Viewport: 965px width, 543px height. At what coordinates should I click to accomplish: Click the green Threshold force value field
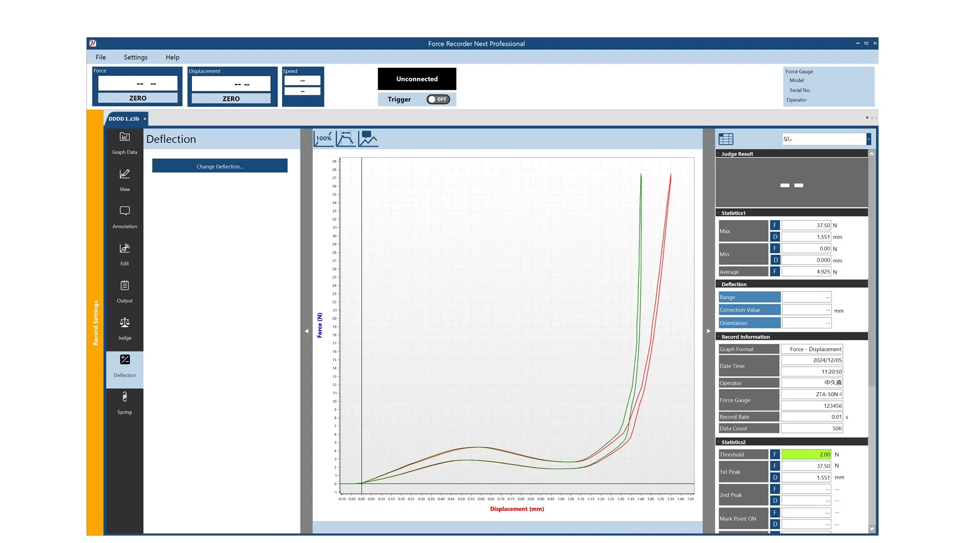point(806,455)
